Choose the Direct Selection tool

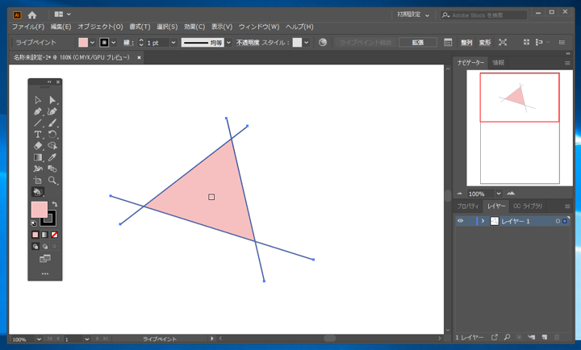pos(52,100)
